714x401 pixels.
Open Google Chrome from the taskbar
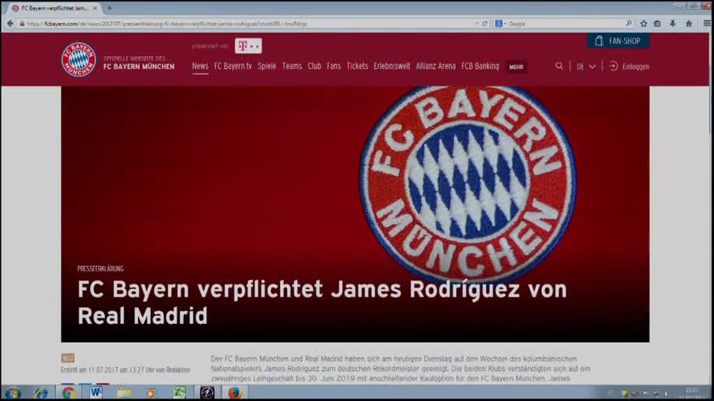69,393
